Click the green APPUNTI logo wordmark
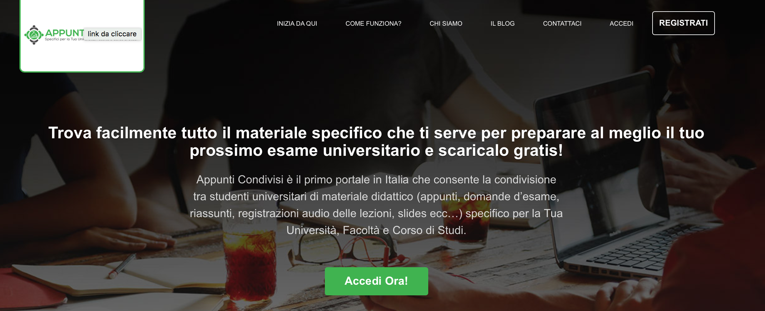Screen dimensions: 765x311 65,33
